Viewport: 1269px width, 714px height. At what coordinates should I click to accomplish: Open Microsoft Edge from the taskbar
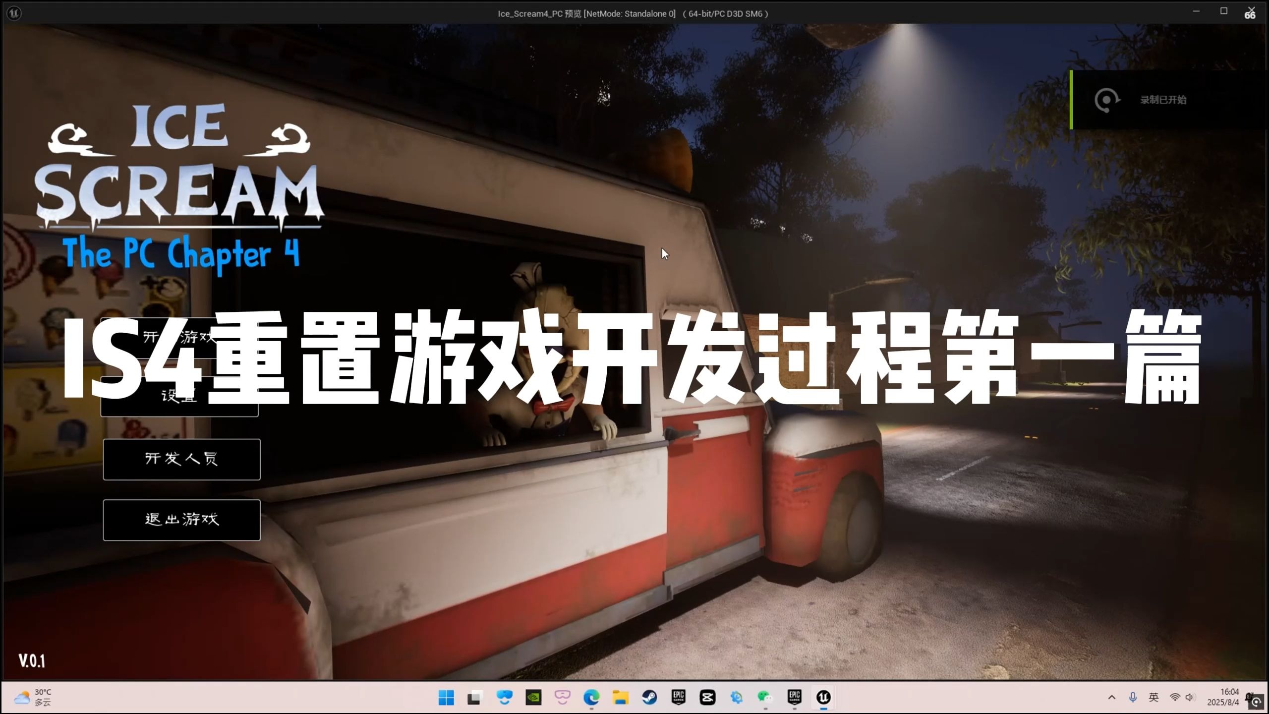pyautogui.click(x=591, y=698)
